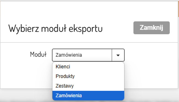Click the Moduł combo box showing Zamówienia
179x102 pixels.
88,55
